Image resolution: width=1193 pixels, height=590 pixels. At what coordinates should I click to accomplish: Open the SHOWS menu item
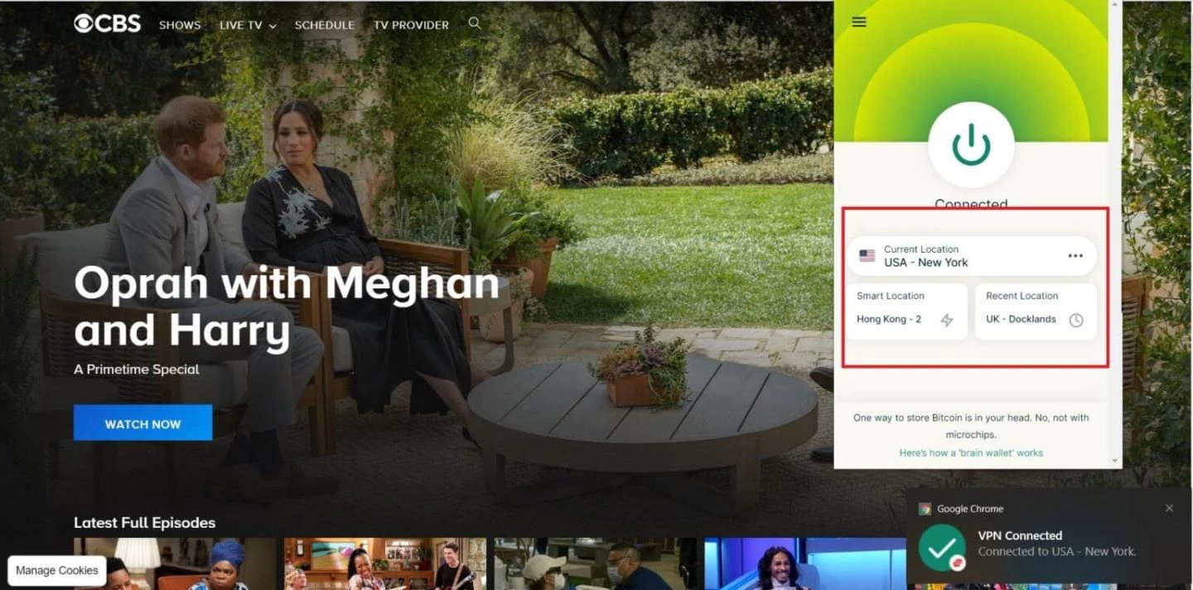tap(180, 25)
